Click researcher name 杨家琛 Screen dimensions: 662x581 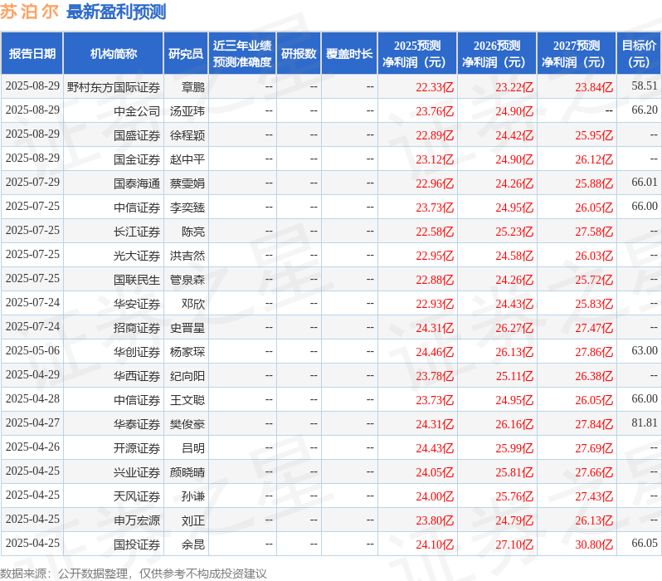(187, 352)
